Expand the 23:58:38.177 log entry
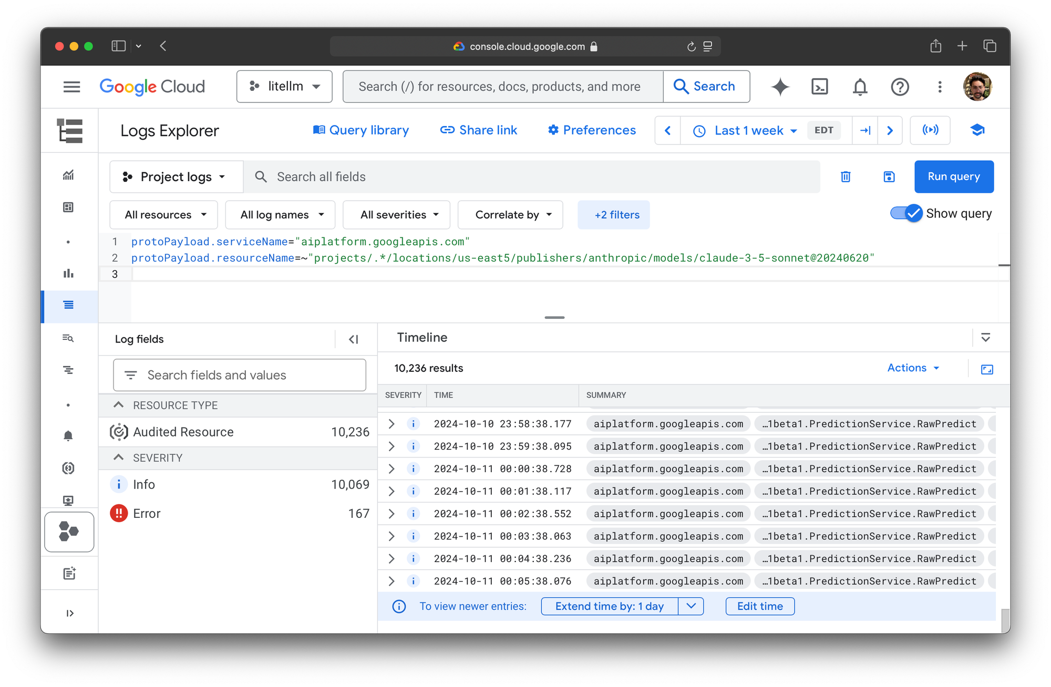The image size is (1051, 687). click(391, 424)
